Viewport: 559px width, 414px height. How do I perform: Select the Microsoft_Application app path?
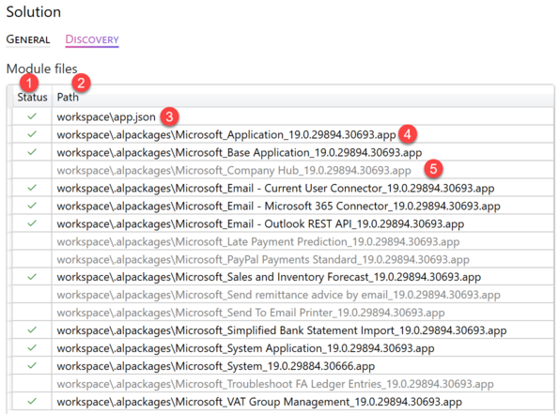coord(226,134)
